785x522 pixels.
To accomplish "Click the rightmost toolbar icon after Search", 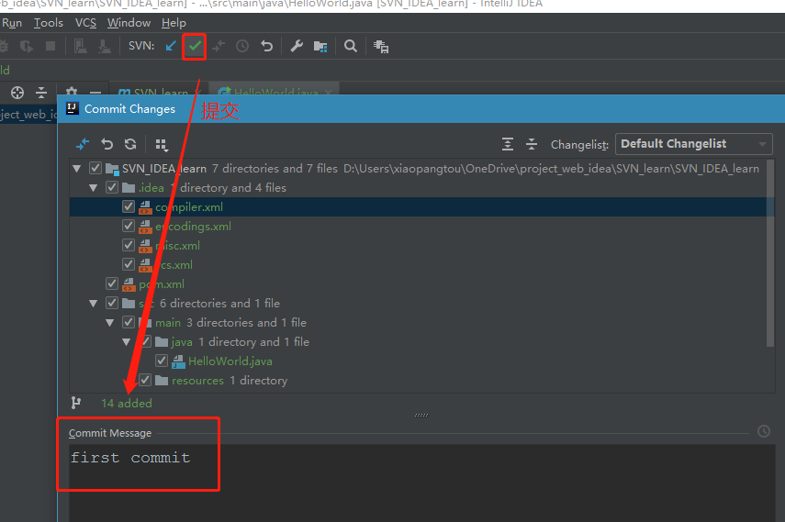I will [381, 47].
